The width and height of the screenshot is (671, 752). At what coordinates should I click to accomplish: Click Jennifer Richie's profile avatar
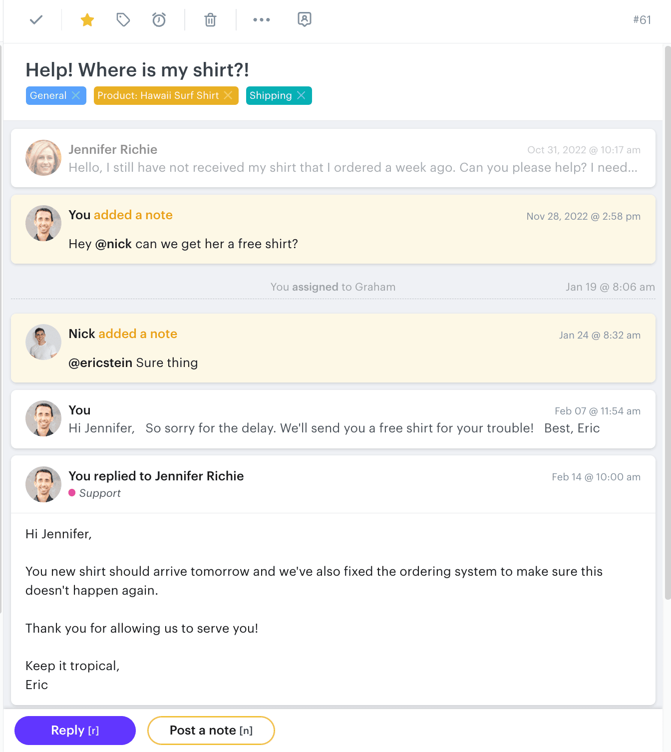(x=43, y=158)
